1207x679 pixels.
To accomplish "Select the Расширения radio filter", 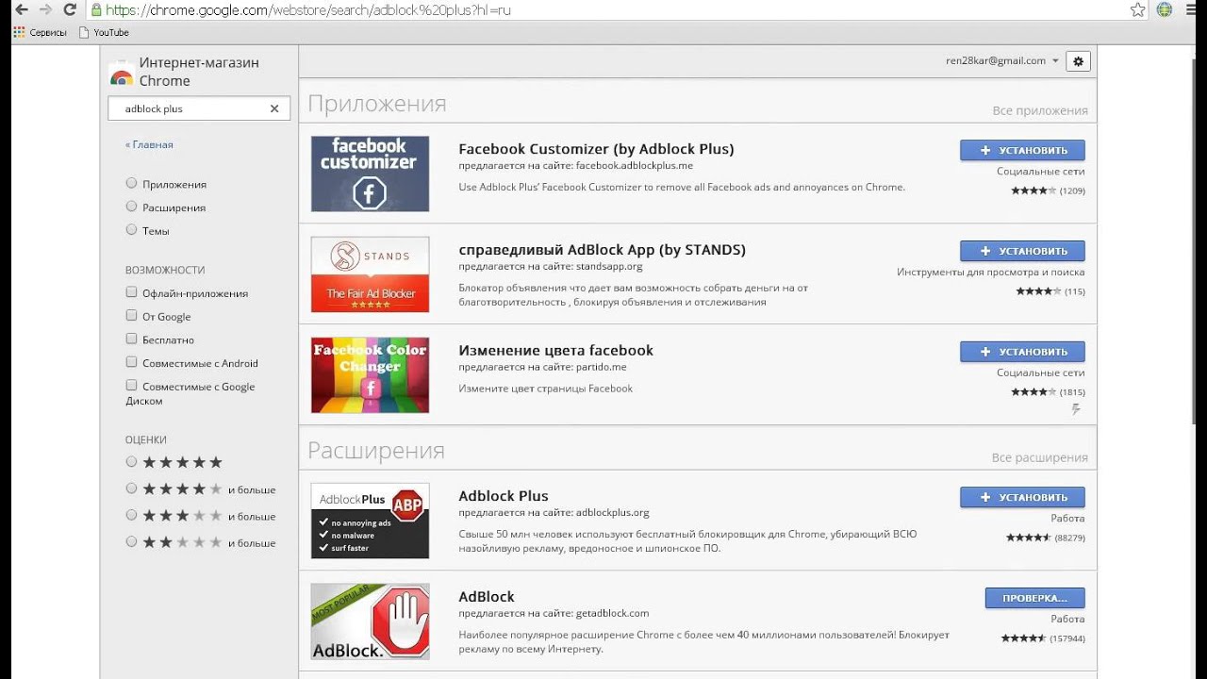I will [132, 207].
